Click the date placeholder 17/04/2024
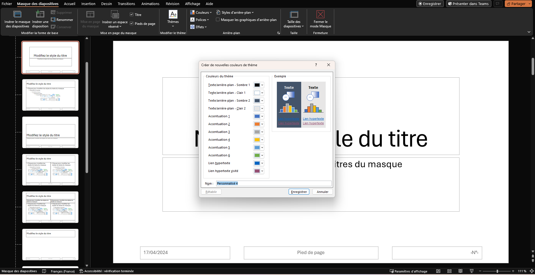Screen dimensions: 535x275 tap(185, 253)
